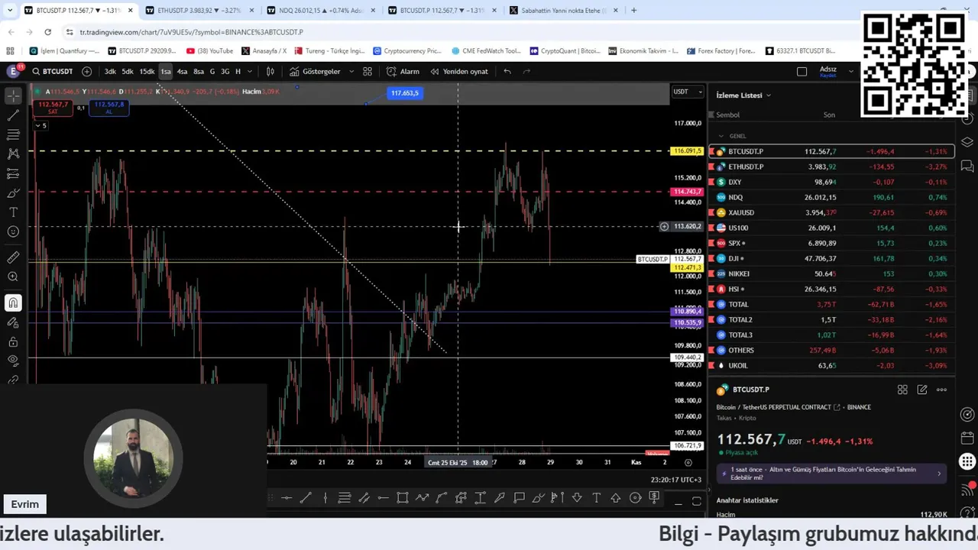Select the Text tool in left sidebar
The width and height of the screenshot is (978, 550).
[13, 212]
